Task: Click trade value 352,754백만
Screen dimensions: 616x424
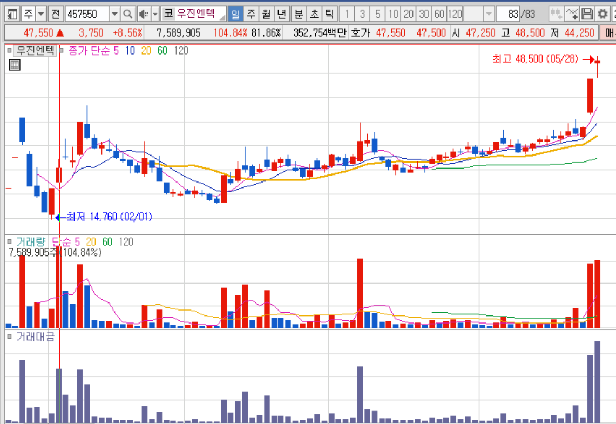Action: click(x=320, y=32)
